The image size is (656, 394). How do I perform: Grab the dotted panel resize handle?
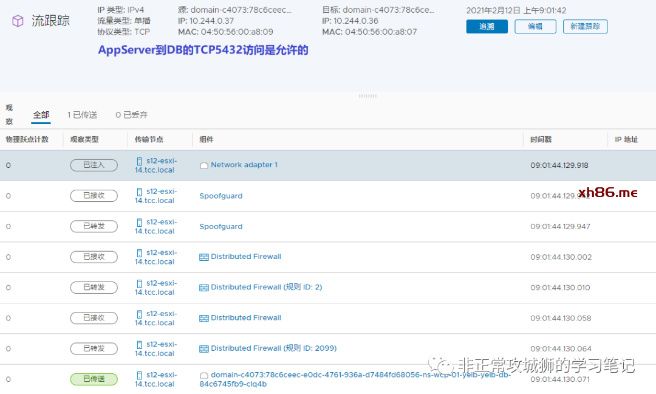pyautogui.click(x=367, y=96)
